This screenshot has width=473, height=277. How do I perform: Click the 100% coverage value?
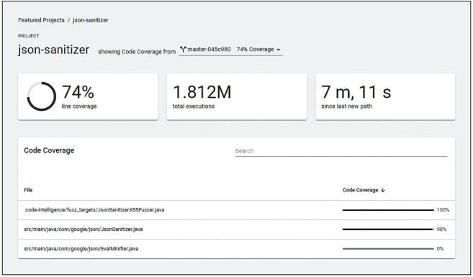point(443,210)
